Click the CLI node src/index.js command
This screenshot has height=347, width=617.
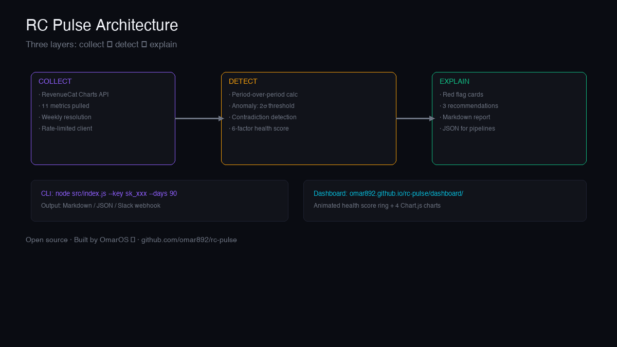pyautogui.click(x=109, y=194)
